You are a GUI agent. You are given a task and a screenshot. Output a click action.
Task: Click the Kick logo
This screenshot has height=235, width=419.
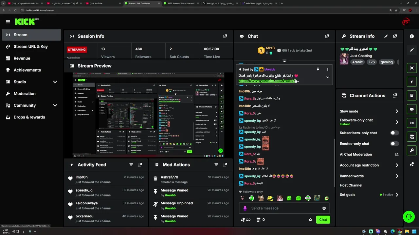pos(27,22)
